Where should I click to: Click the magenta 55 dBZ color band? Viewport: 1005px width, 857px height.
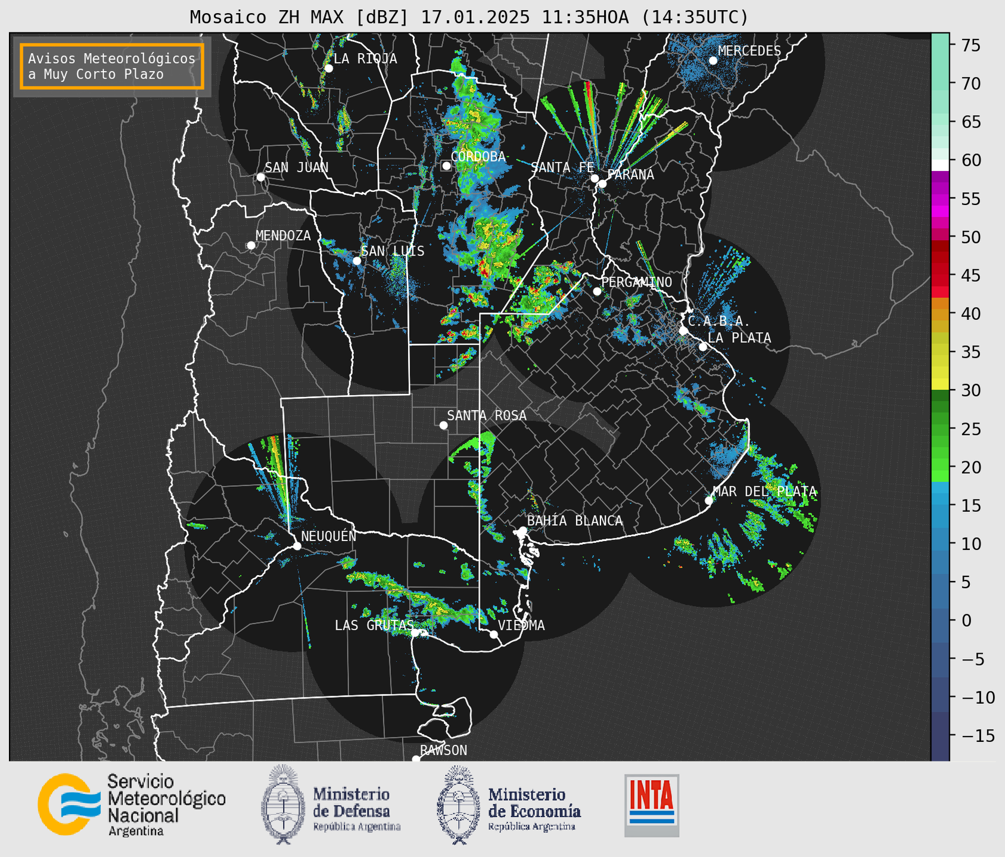940,198
